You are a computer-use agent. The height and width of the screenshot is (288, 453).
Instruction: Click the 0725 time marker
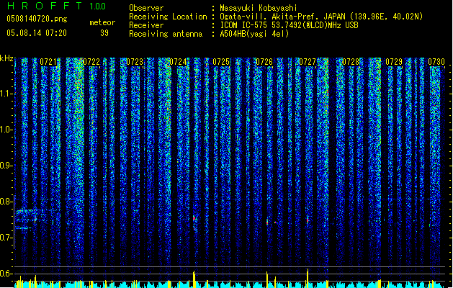221,62
